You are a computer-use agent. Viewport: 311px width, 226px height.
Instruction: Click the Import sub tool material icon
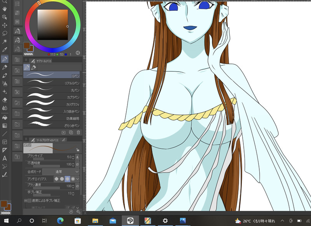coord(63,132)
